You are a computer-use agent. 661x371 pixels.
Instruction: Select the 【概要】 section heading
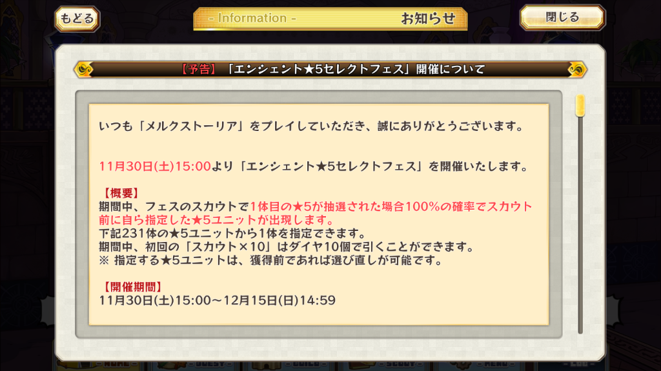121,193
